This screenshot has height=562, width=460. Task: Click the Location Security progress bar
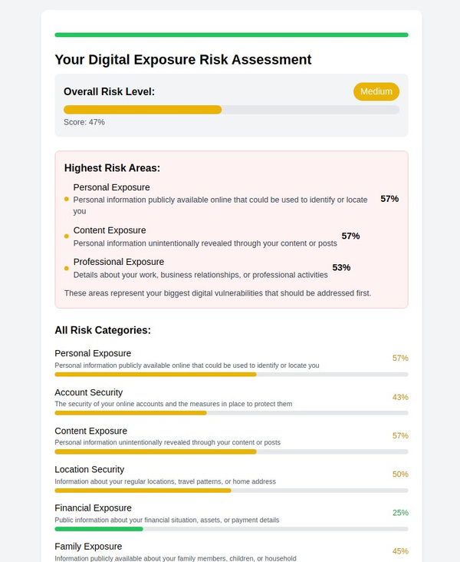tap(232, 491)
